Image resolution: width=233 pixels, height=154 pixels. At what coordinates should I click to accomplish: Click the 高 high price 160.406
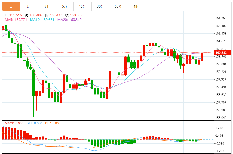[33, 15]
